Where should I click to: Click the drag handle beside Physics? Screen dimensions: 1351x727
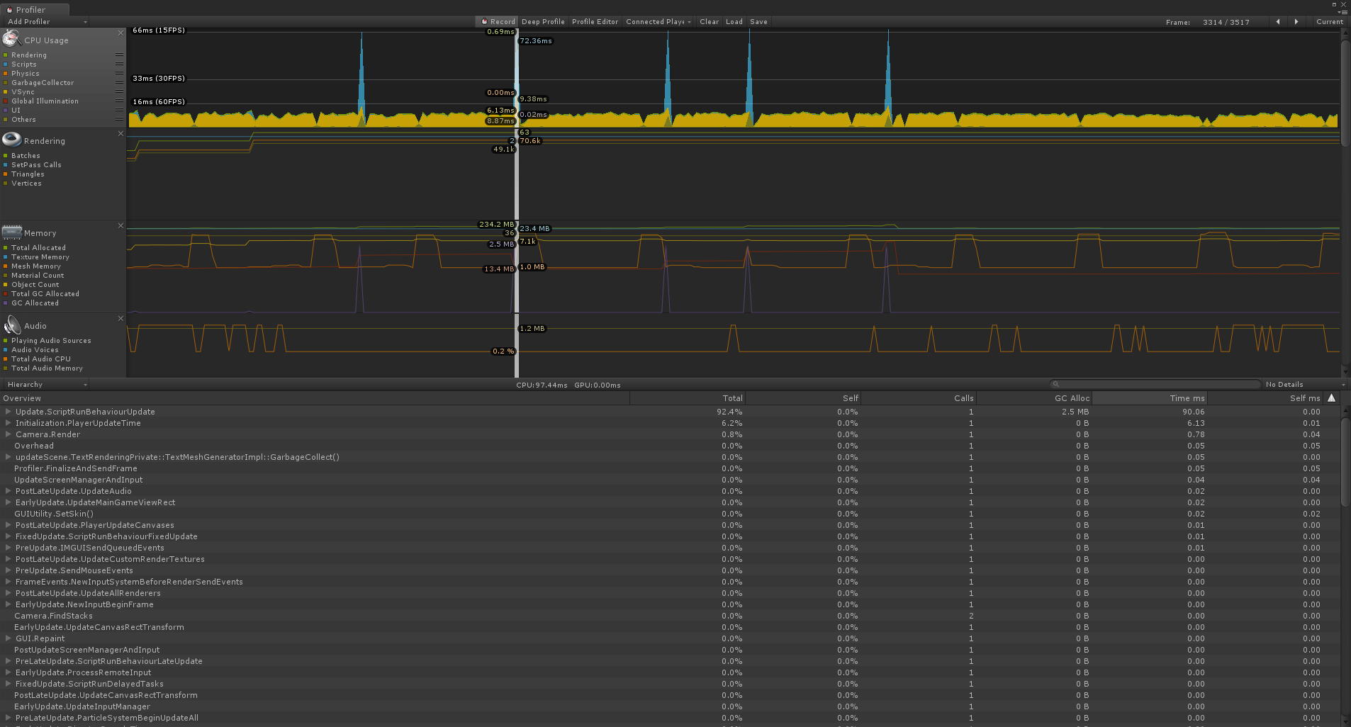click(119, 74)
